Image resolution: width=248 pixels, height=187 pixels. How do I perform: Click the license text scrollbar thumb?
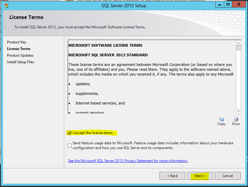click(x=238, y=48)
